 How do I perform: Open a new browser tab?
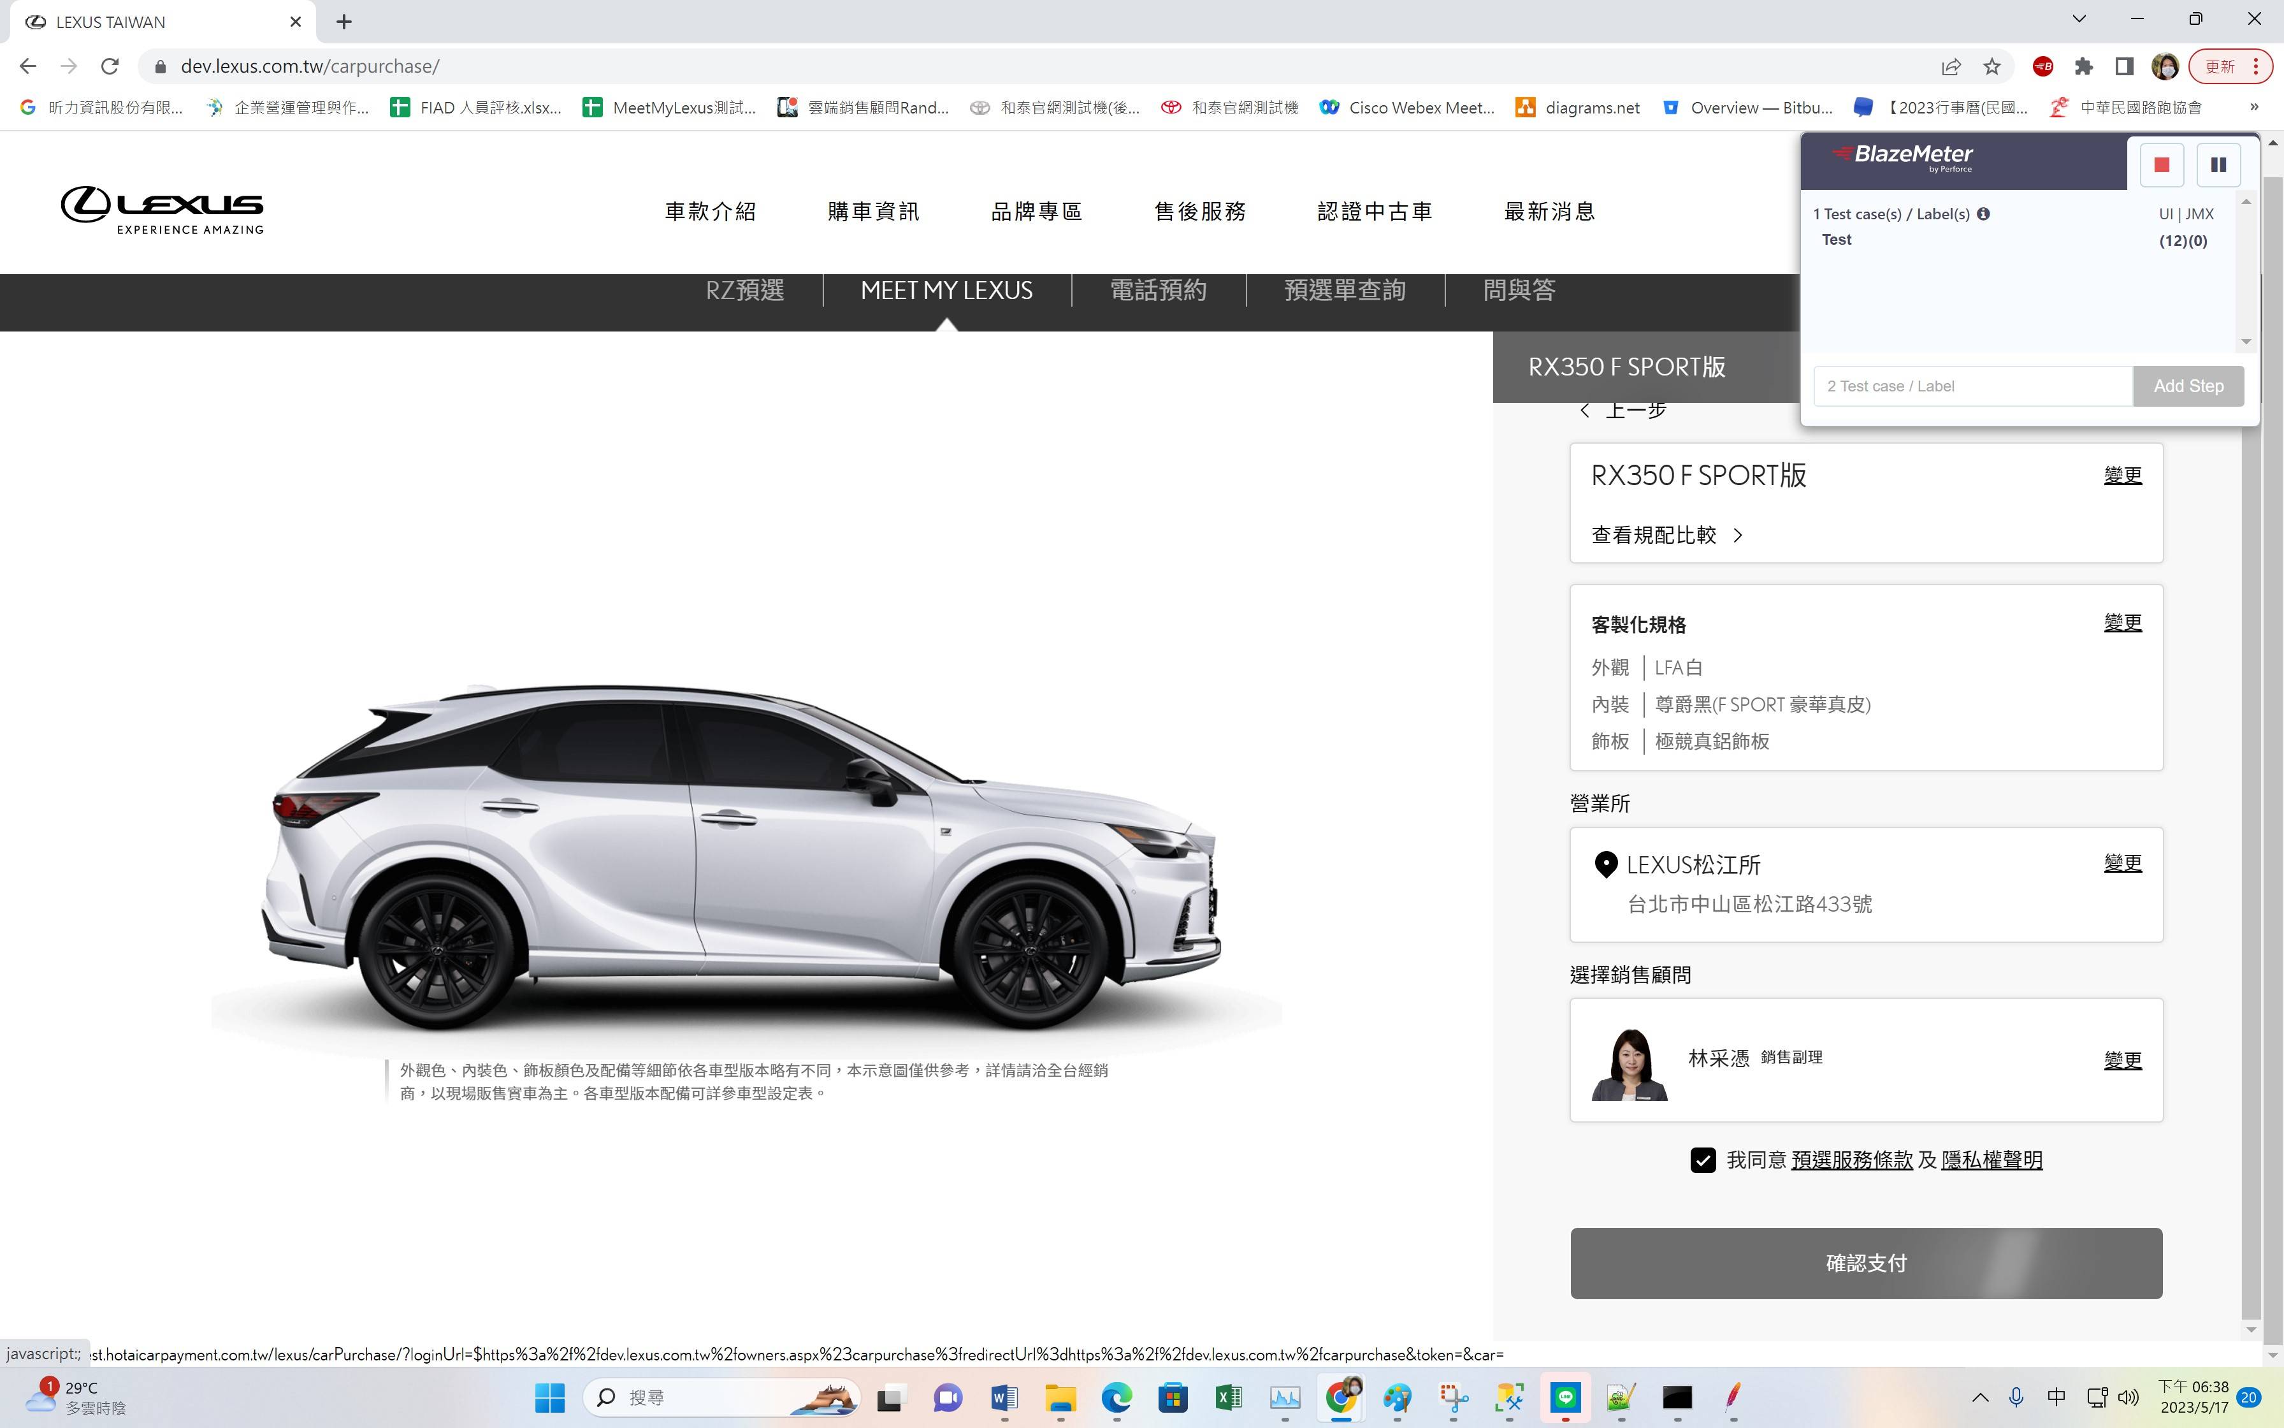(x=343, y=22)
